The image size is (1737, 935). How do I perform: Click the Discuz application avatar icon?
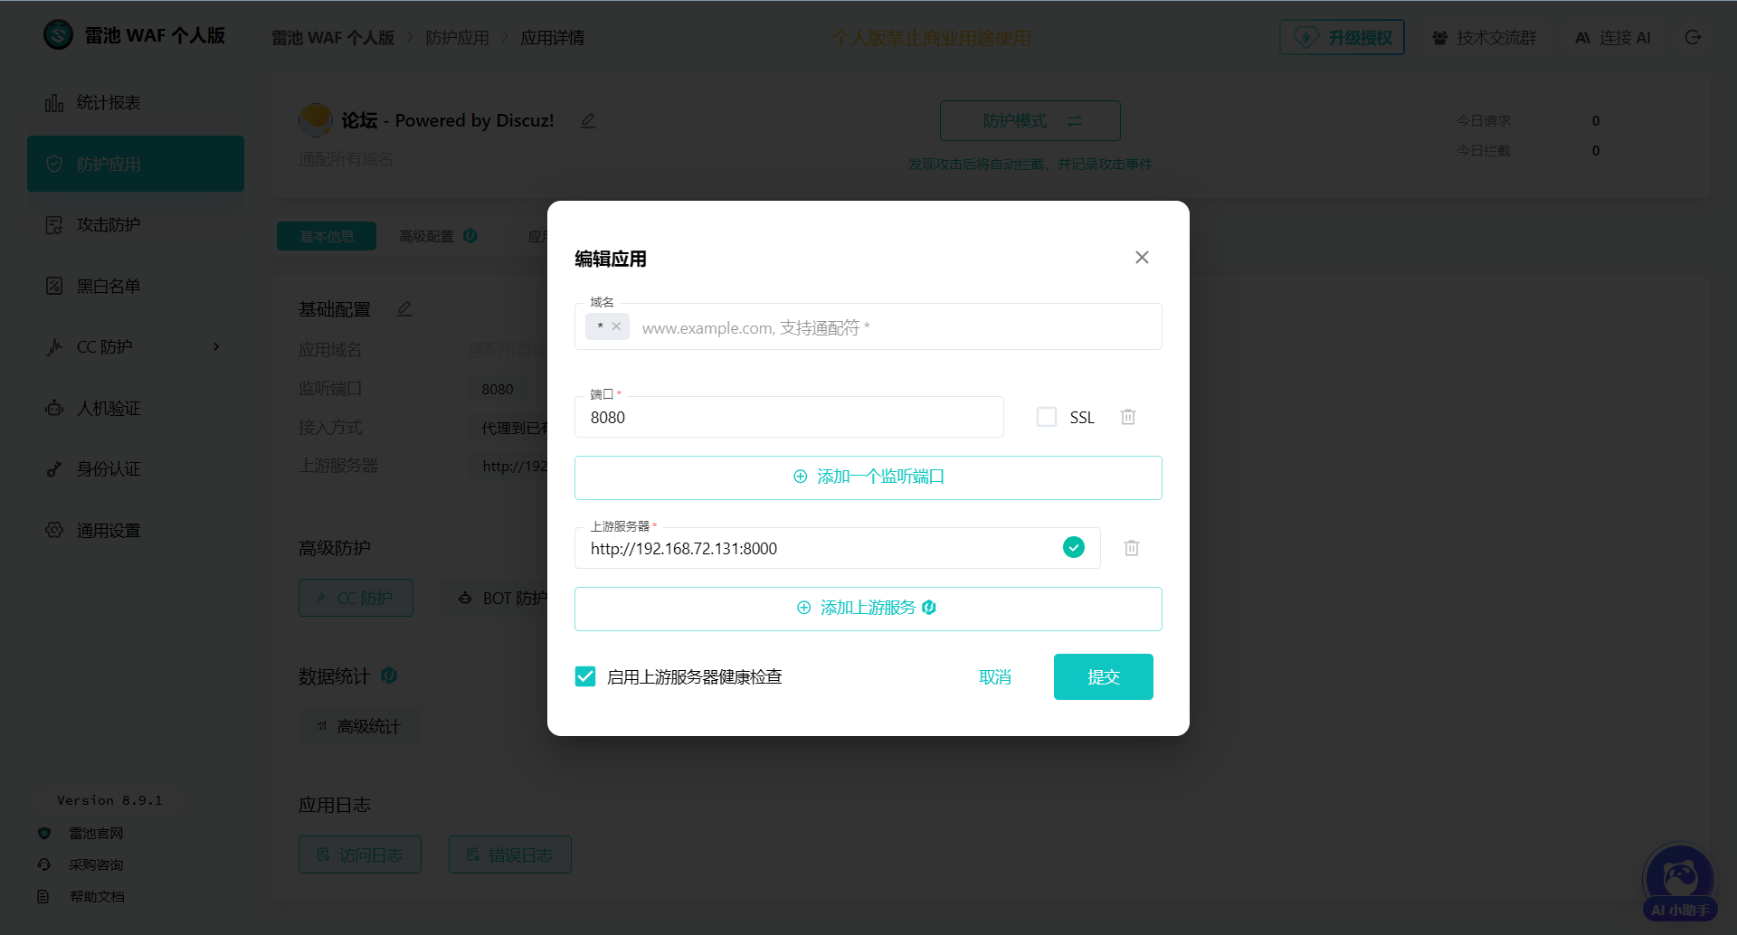coord(315,119)
